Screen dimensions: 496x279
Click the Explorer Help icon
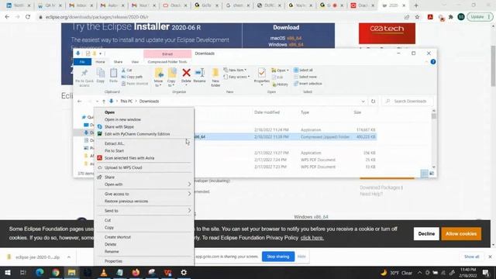tap(433, 62)
